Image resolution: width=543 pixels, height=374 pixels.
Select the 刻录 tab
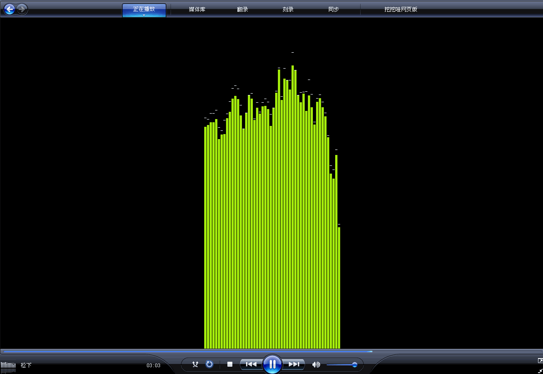(x=288, y=10)
